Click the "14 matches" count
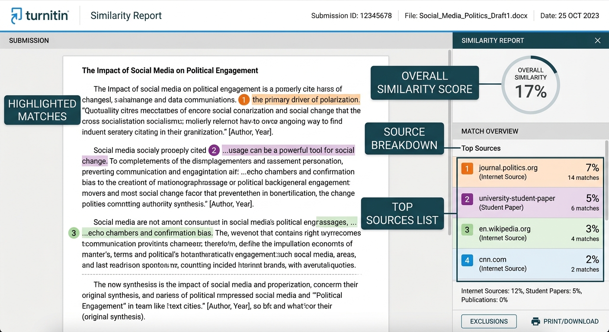 [x=583, y=178]
